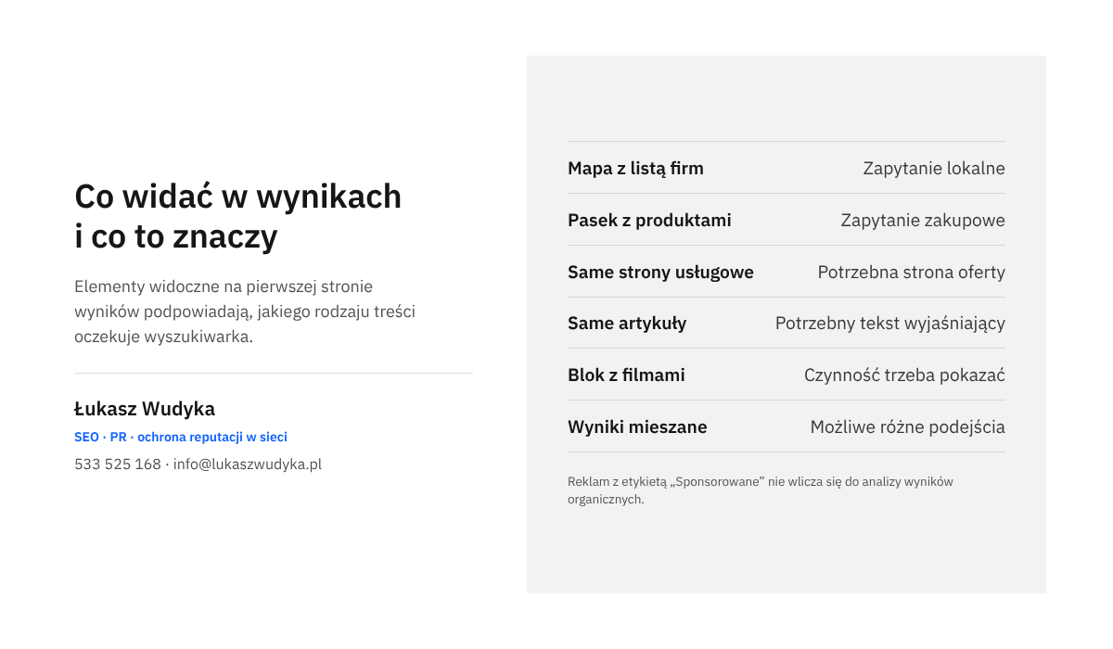
Task: Click the row label "Same artykuły"
Action: [627, 324]
